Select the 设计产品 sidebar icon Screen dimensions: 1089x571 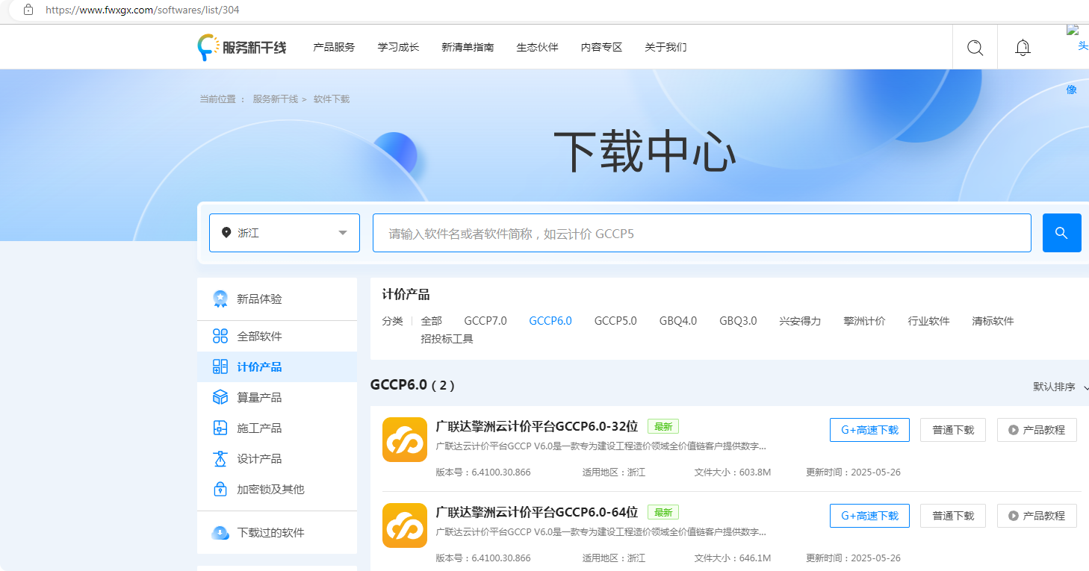point(220,458)
